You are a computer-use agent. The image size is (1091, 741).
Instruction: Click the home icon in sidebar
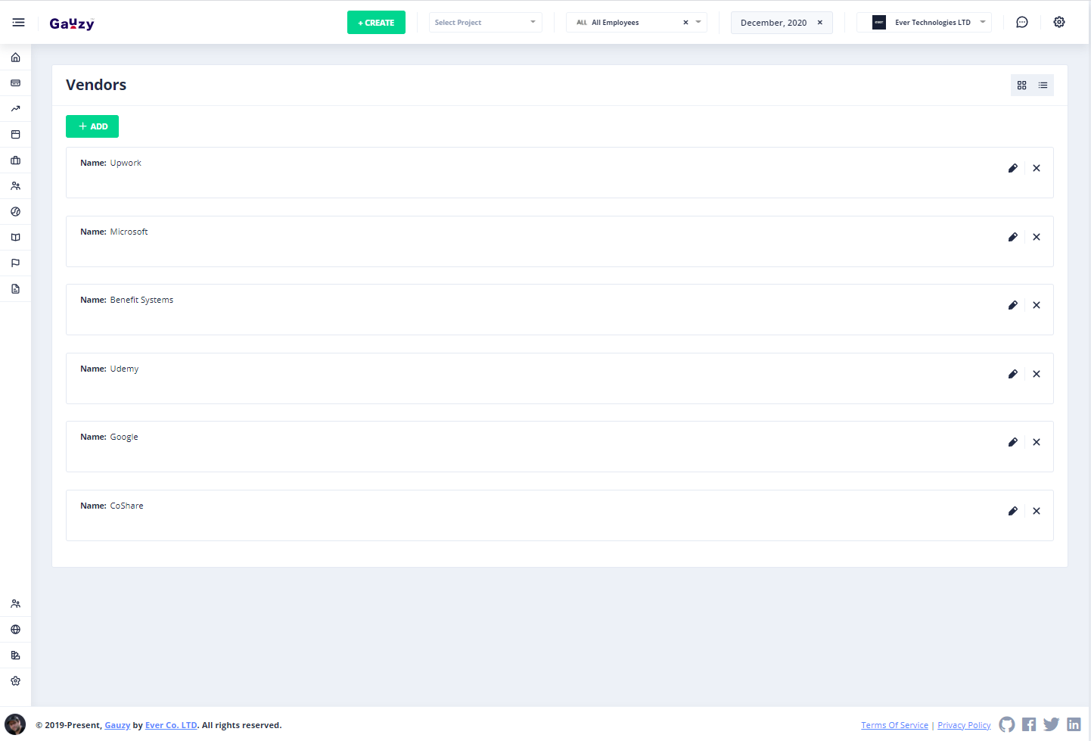point(15,58)
